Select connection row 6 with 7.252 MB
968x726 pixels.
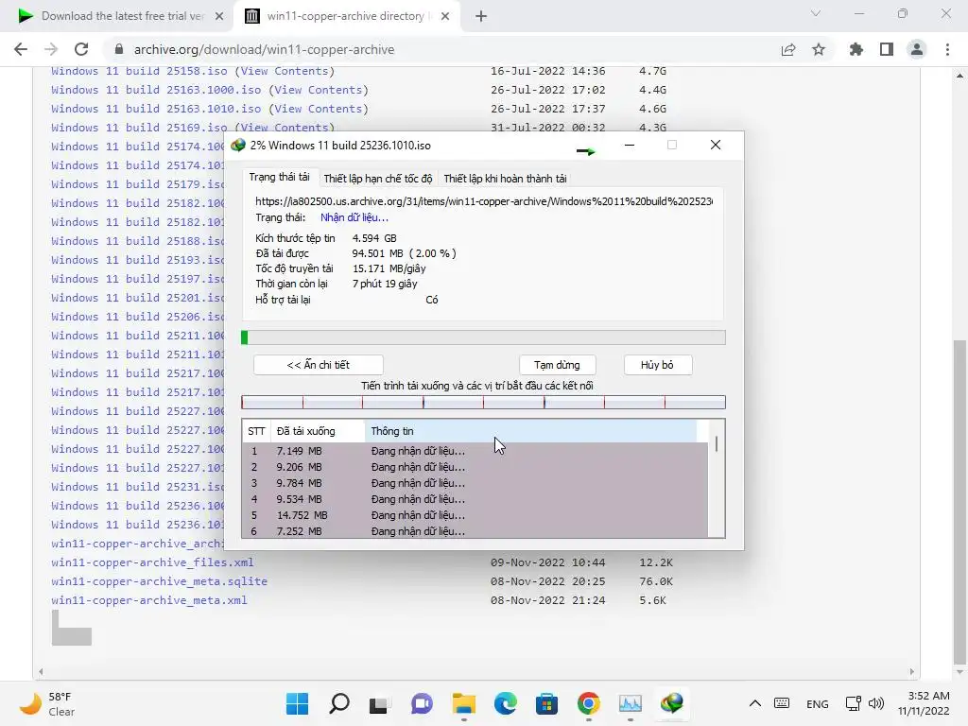[475, 531]
